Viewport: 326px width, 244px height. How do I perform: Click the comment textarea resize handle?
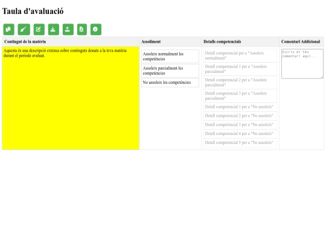[322, 77]
